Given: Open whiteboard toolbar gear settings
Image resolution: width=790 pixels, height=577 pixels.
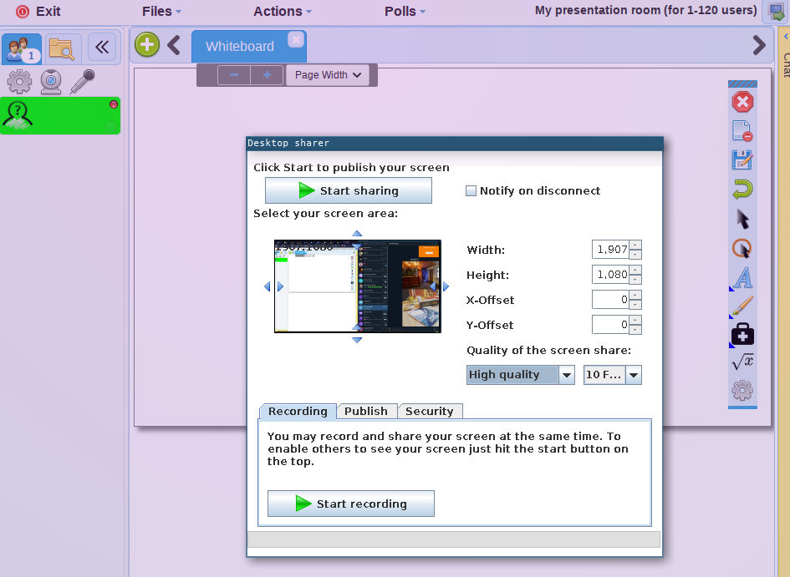Looking at the screenshot, I should click(742, 390).
